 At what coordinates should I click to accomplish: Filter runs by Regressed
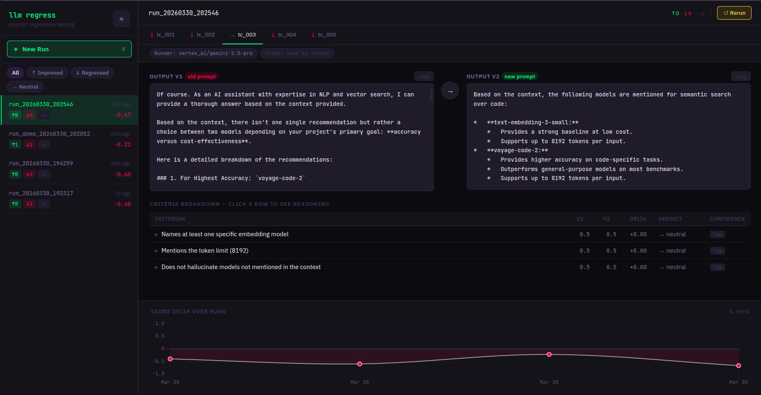(x=92, y=73)
